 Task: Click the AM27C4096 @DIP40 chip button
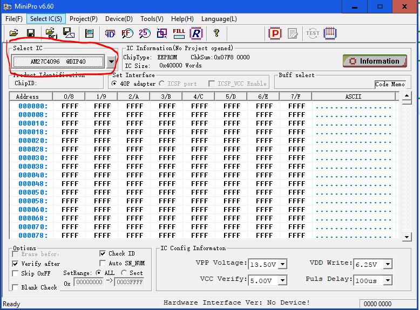point(58,61)
